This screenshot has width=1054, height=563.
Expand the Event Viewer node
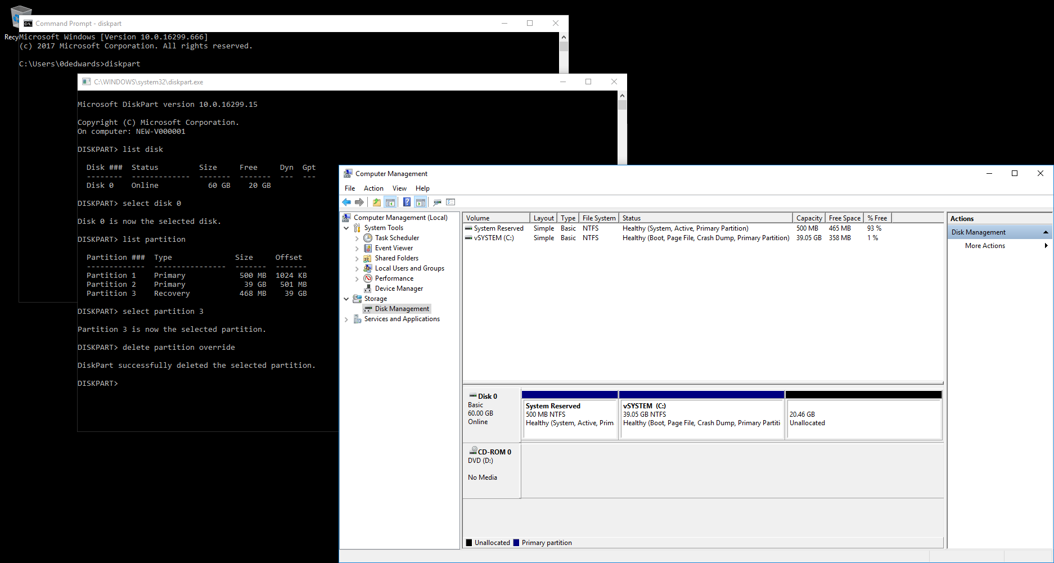(x=357, y=248)
